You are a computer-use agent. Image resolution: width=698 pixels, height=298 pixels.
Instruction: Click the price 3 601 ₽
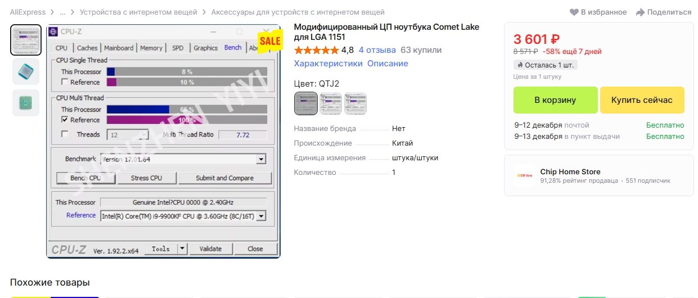537,39
